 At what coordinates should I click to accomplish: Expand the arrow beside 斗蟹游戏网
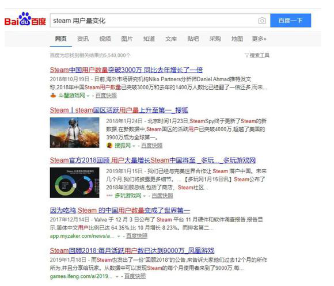pos(88,96)
